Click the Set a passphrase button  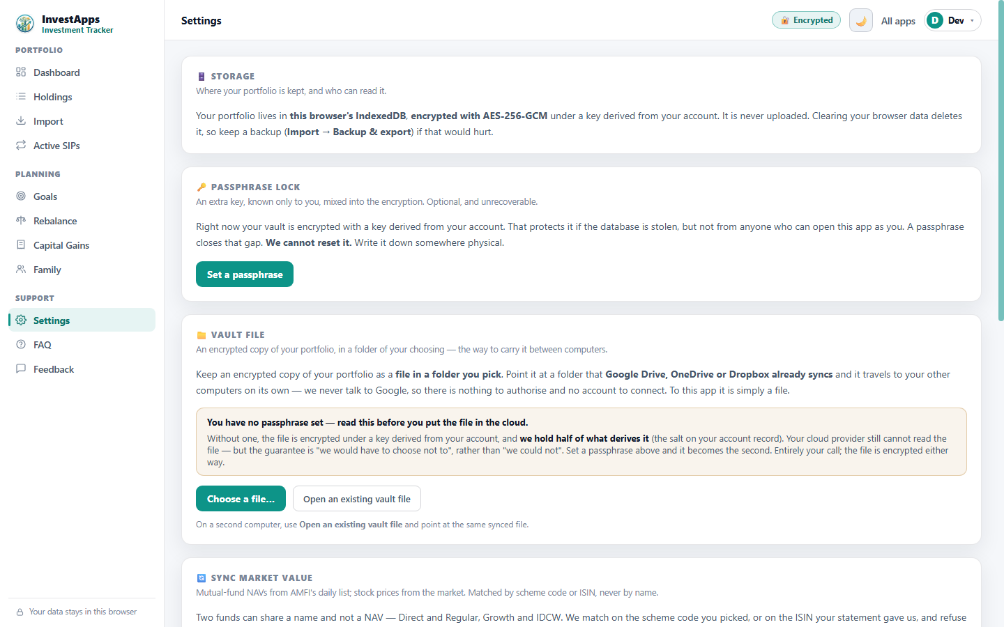tap(245, 274)
